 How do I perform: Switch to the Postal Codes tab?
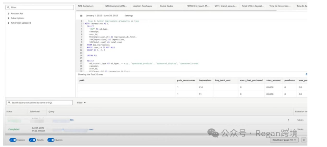tap(167, 6)
